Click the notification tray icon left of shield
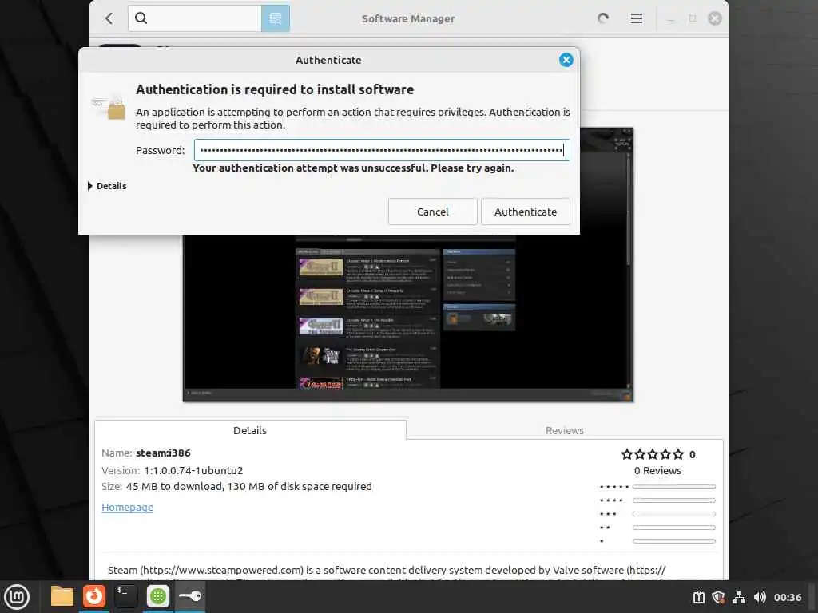The height and width of the screenshot is (613, 818). point(698,597)
